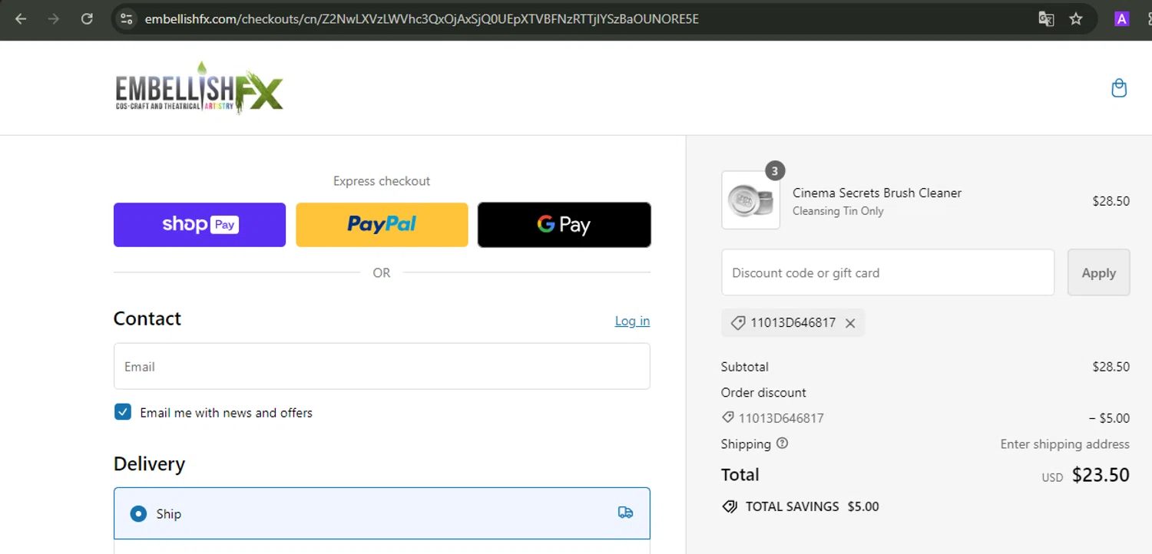This screenshot has width=1152, height=554.
Task: Click the Cleansing Tin Only variant text
Action: click(x=838, y=211)
